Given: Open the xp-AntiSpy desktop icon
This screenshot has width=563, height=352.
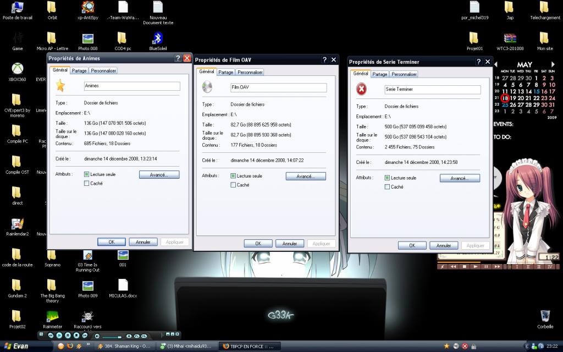Looking at the screenshot, I should [x=87, y=11].
